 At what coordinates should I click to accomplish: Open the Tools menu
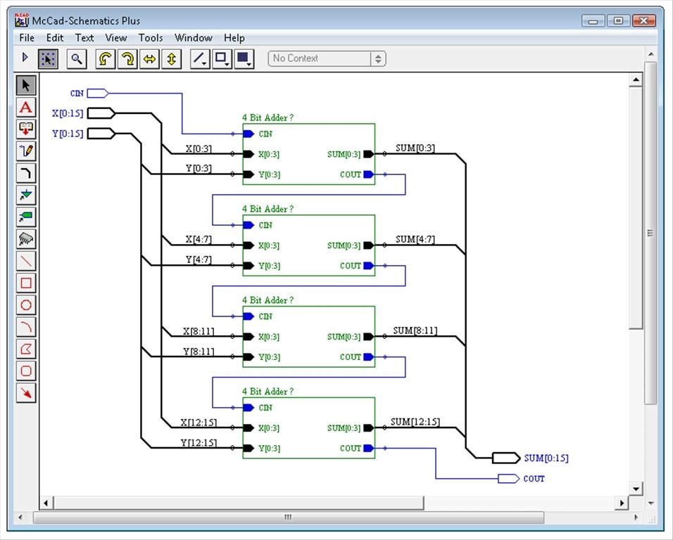coord(151,38)
